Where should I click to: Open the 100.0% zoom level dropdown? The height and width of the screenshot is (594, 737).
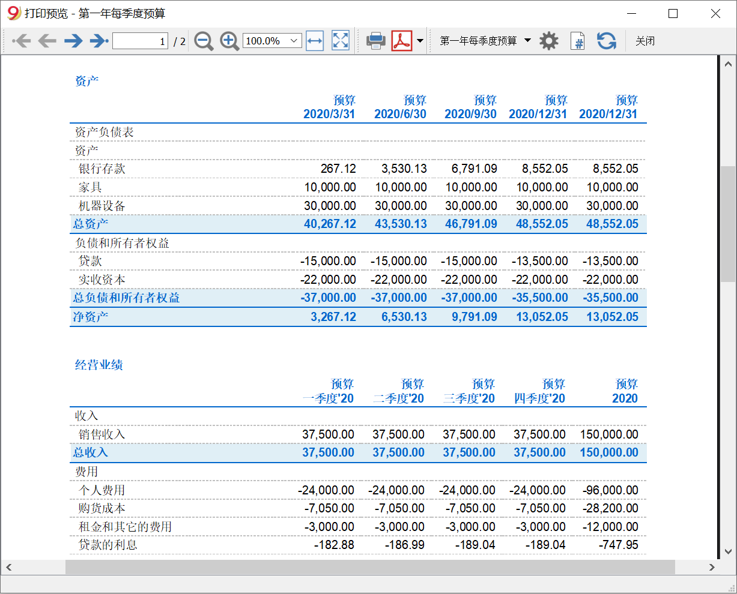272,41
